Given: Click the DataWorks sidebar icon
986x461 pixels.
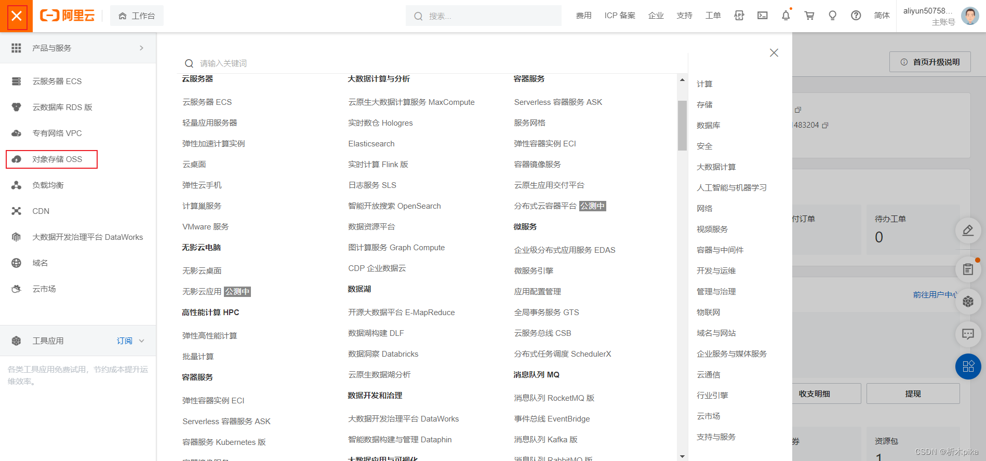Looking at the screenshot, I should tap(16, 237).
